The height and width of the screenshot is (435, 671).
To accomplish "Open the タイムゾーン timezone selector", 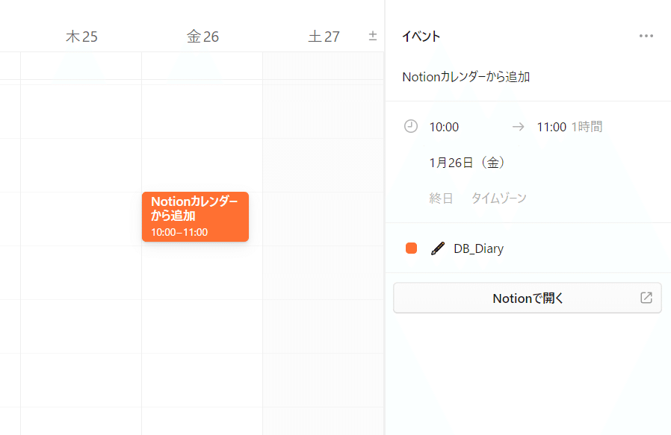I will [x=498, y=198].
